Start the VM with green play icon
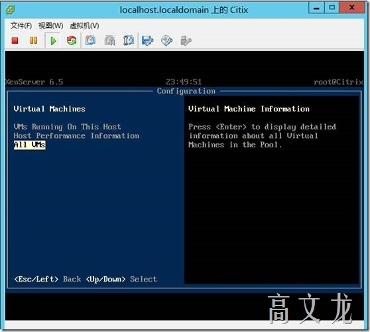The height and width of the screenshot is (332, 370). pyautogui.click(x=53, y=41)
